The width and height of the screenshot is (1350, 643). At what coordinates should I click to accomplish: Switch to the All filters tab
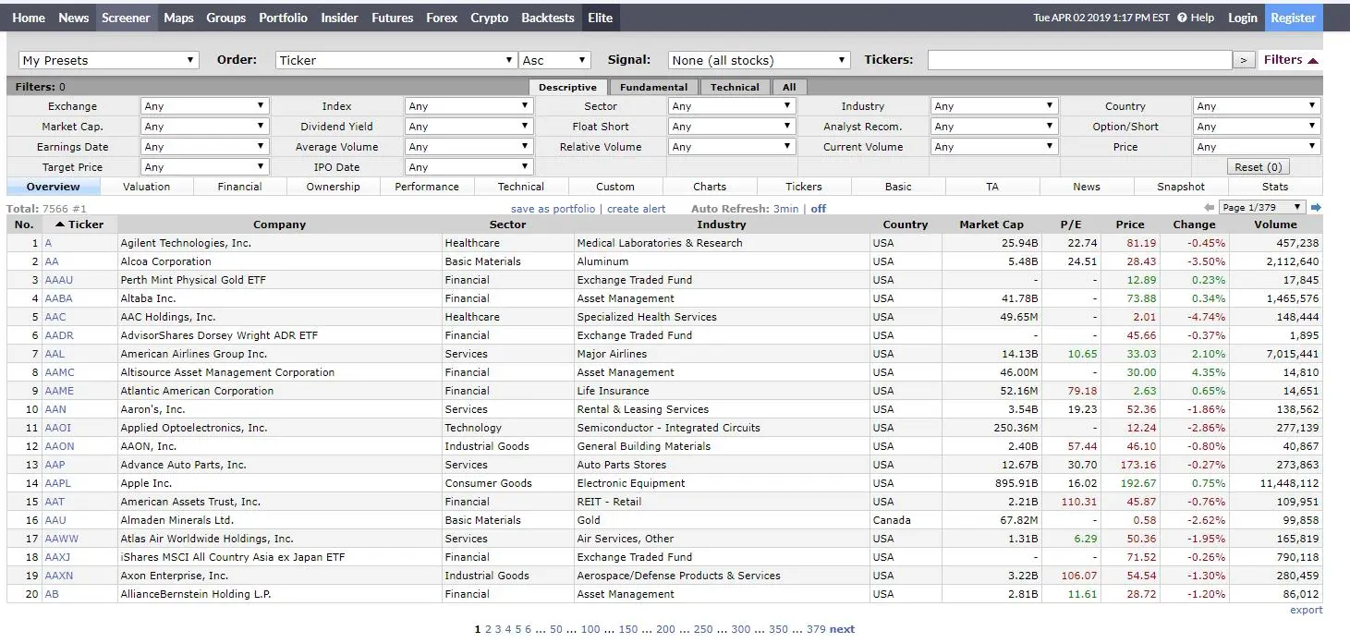point(789,87)
